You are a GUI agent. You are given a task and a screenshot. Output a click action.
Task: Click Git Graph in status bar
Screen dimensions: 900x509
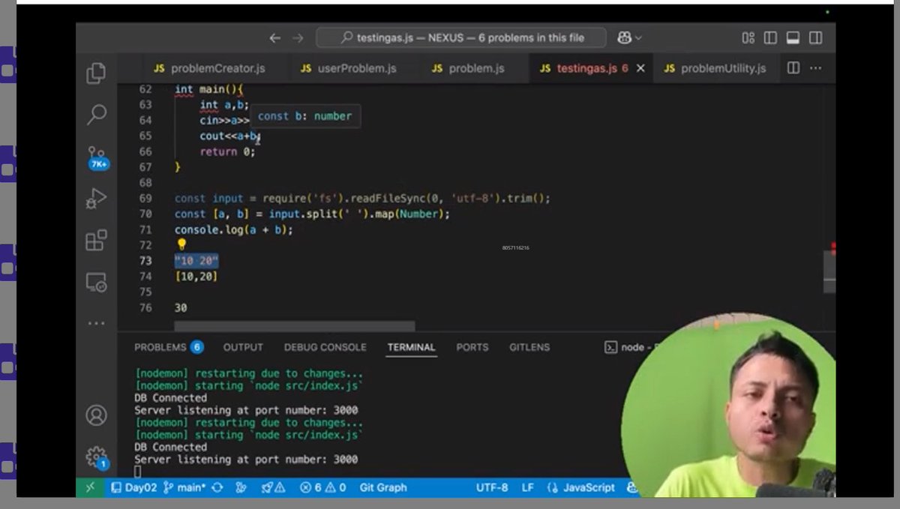(382, 487)
